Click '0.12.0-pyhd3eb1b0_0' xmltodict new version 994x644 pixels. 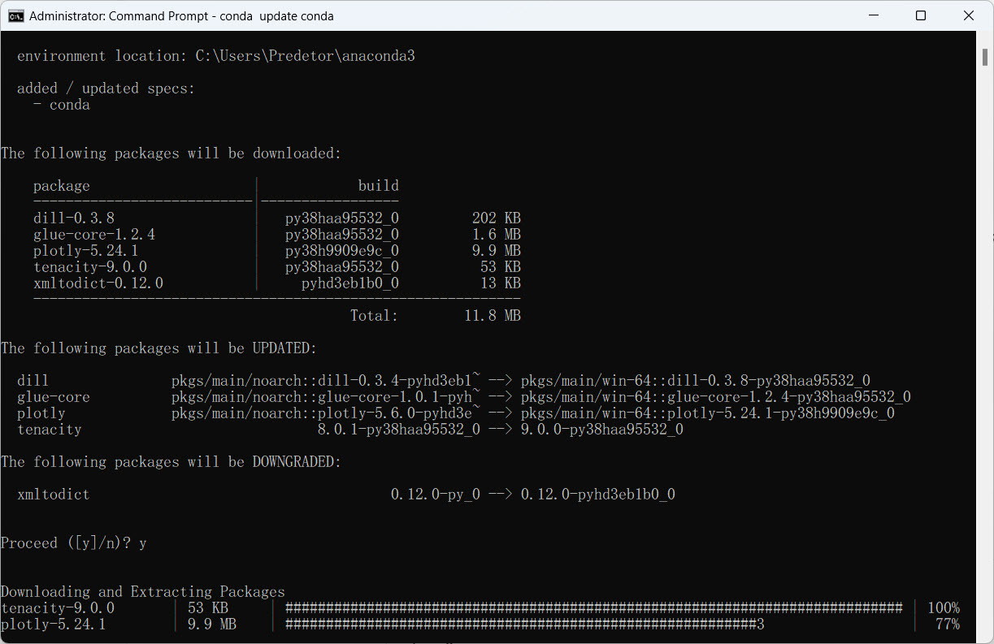tap(598, 495)
